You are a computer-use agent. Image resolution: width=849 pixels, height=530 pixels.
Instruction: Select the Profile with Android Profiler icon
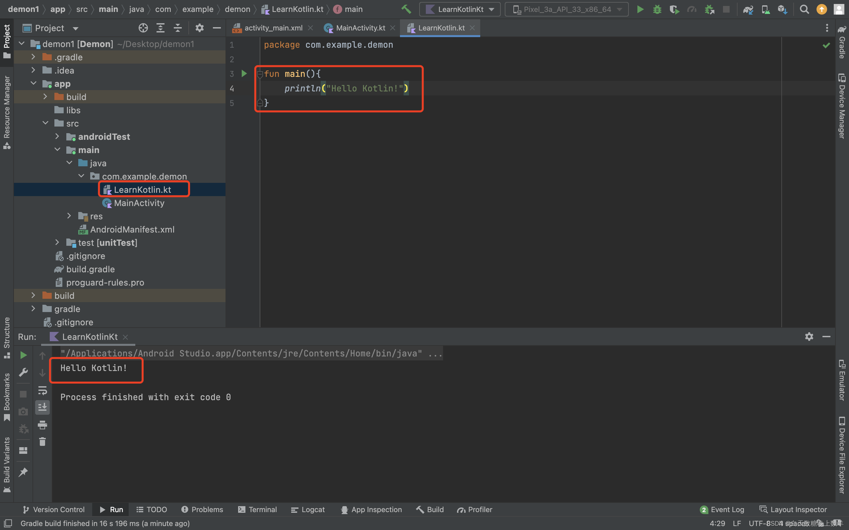click(x=691, y=9)
